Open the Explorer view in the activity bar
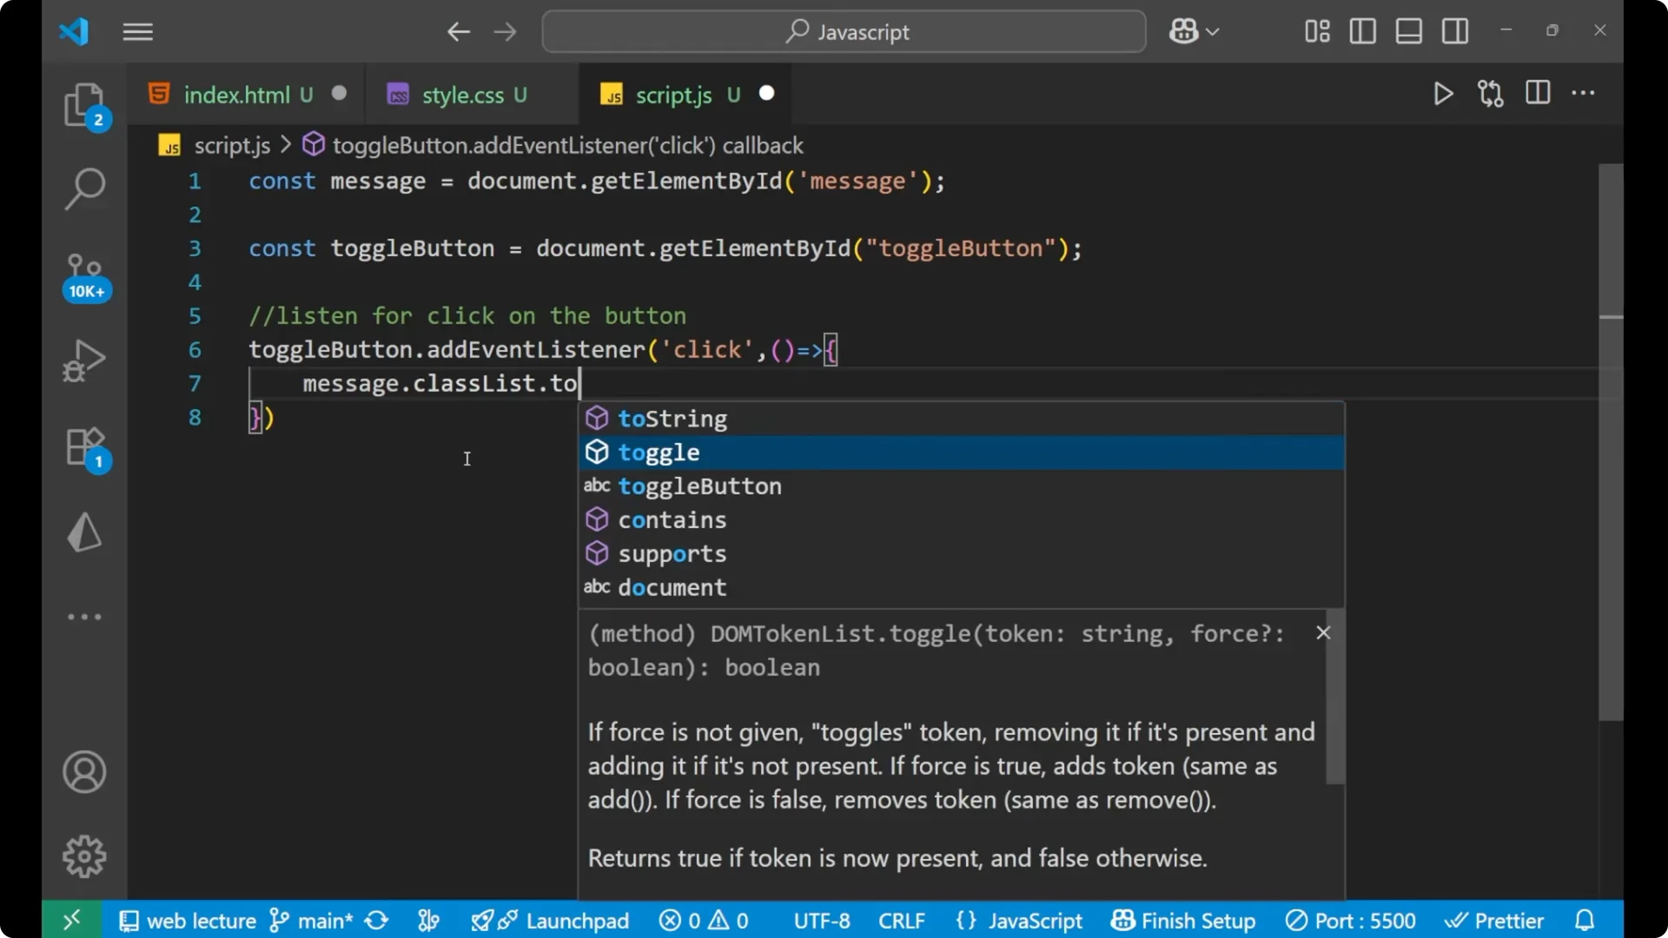This screenshot has width=1668, height=938. pos(84,104)
